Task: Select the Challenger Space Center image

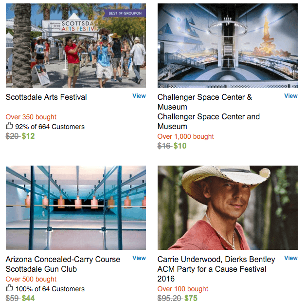Action: 228,45
